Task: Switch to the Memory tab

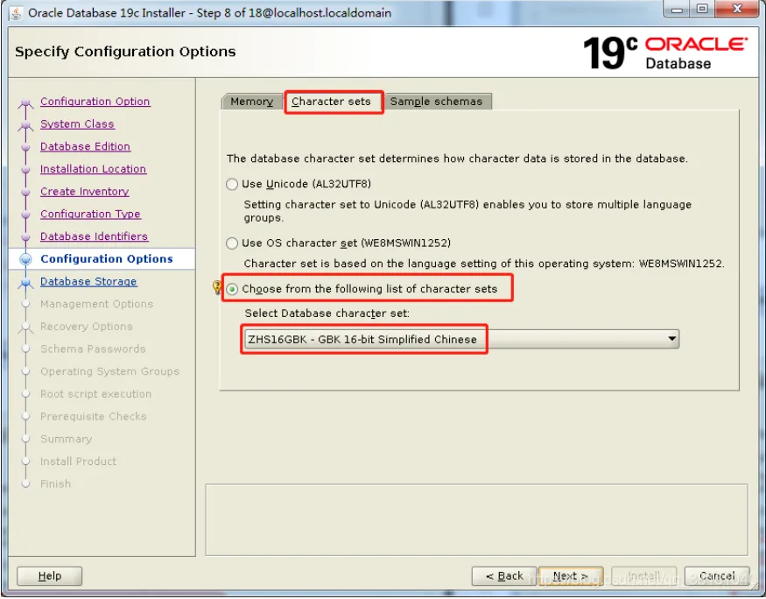Action: click(x=251, y=102)
